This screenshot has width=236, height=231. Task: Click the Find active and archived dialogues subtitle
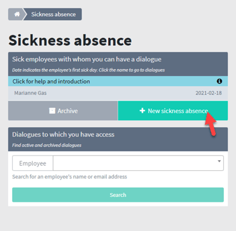click(x=47, y=145)
